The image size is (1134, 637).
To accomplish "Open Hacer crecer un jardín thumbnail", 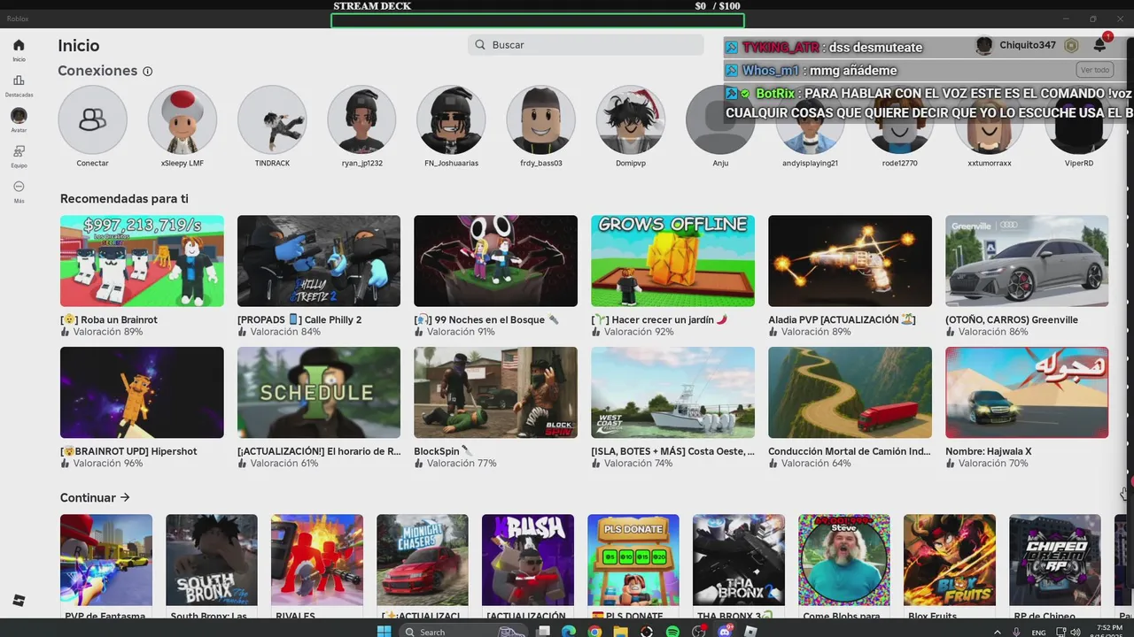I will tap(672, 261).
